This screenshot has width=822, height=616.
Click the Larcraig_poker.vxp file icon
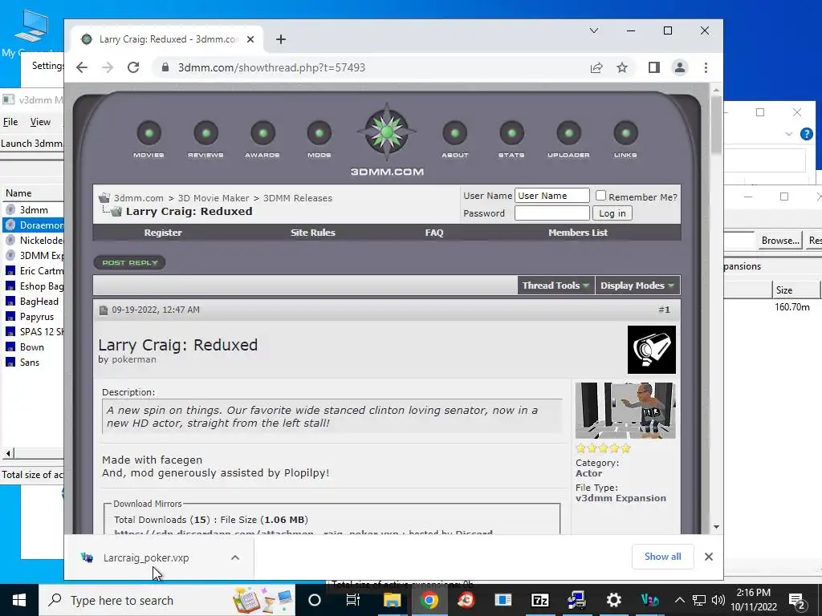87,557
